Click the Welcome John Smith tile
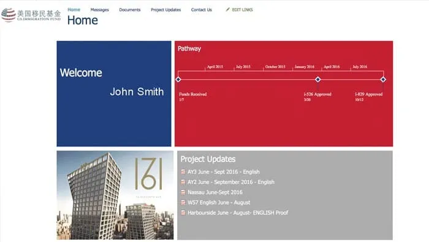 pos(114,94)
